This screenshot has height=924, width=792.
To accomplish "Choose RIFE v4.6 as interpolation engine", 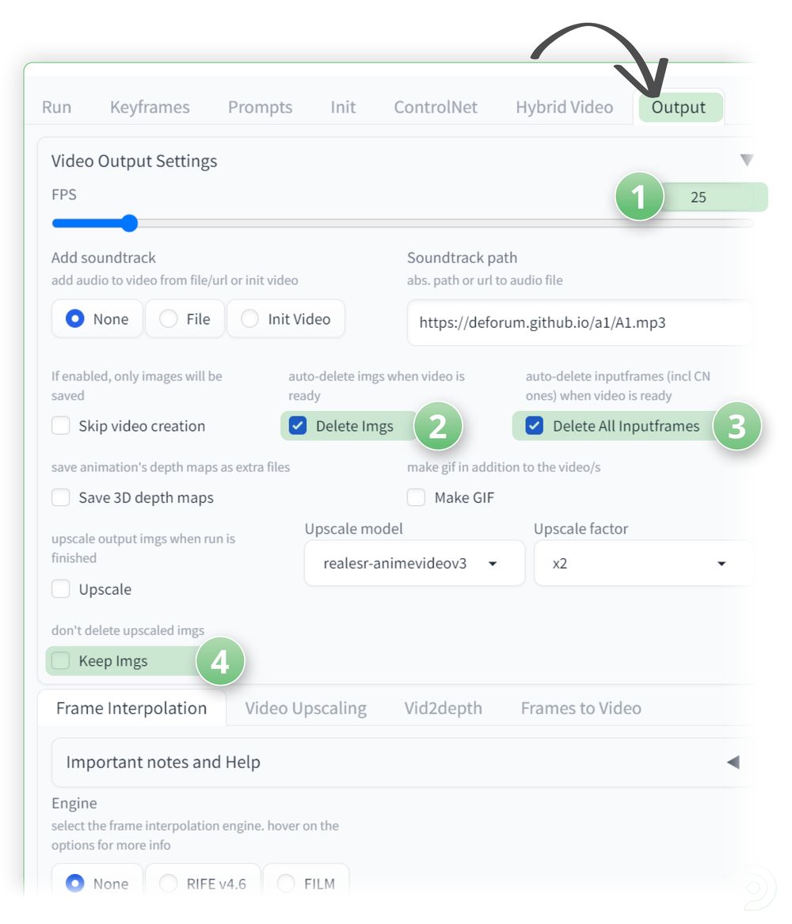I will click(x=168, y=884).
